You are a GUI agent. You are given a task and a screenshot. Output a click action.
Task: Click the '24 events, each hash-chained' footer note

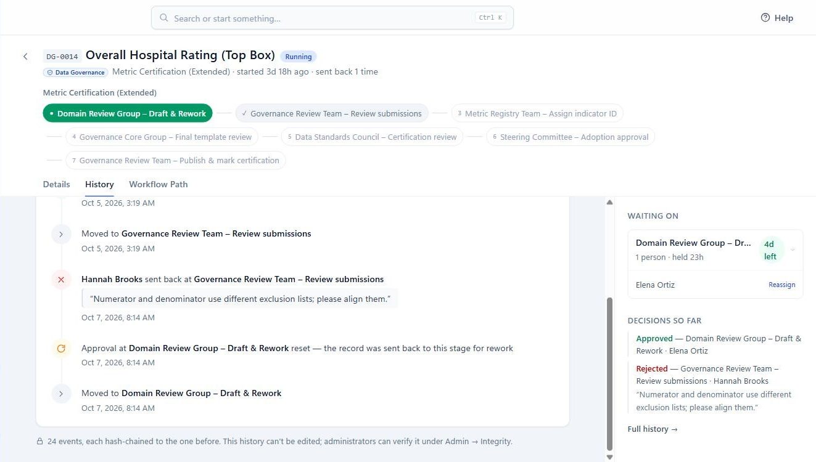coord(279,442)
